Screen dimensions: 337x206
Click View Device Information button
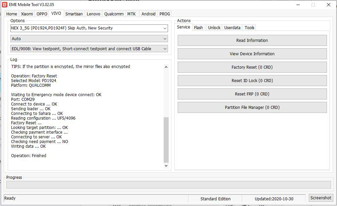252,54
